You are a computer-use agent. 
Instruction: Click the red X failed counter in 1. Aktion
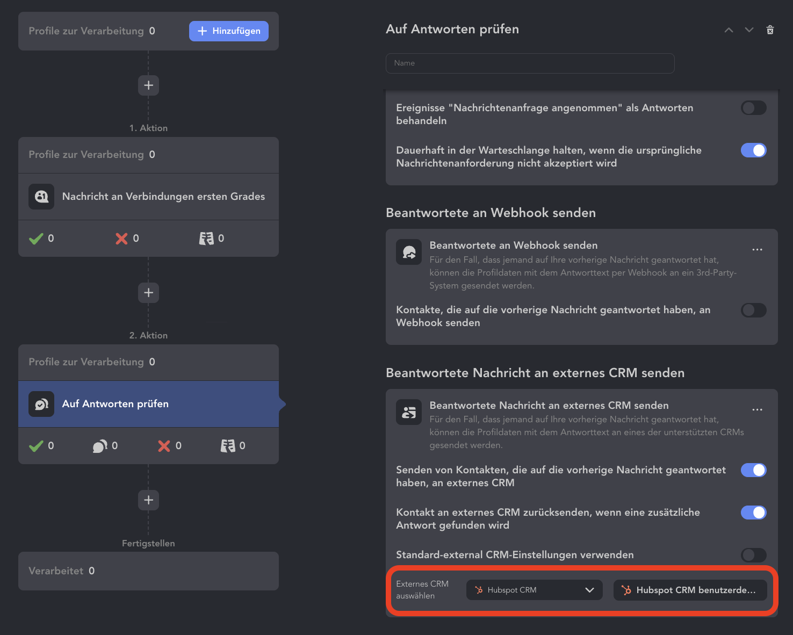click(x=121, y=239)
